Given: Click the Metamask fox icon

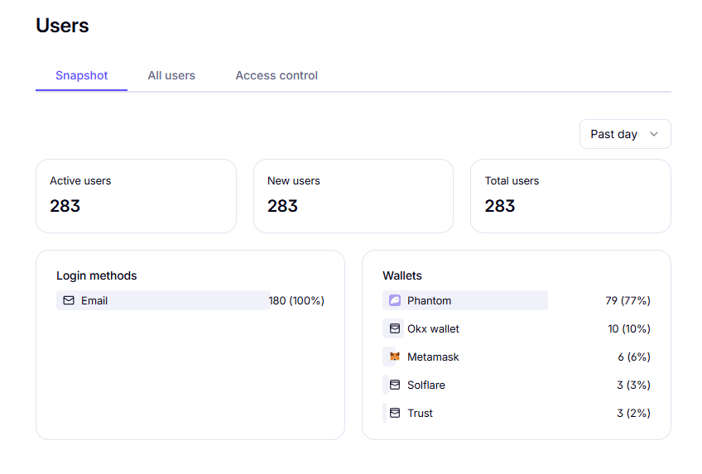Looking at the screenshot, I should (395, 357).
